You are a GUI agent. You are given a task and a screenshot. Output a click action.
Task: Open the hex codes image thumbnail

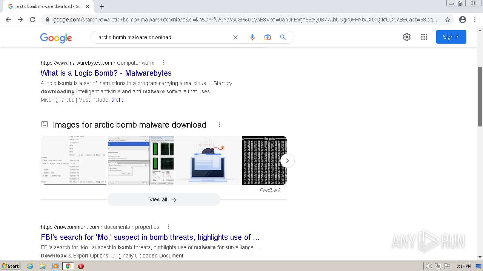[264, 160]
